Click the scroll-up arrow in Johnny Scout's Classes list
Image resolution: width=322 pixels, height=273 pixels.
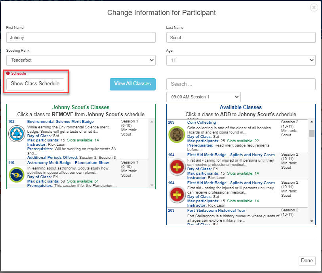click(x=152, y=122)
